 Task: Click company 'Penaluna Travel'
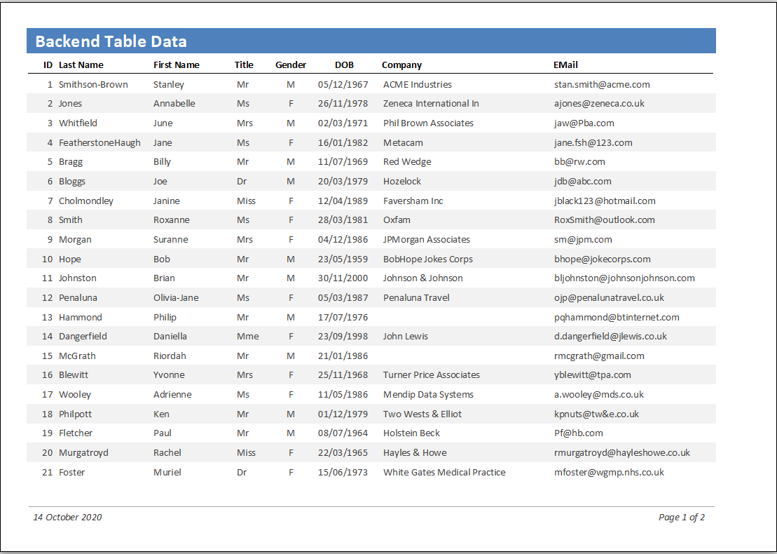point(416,297)
